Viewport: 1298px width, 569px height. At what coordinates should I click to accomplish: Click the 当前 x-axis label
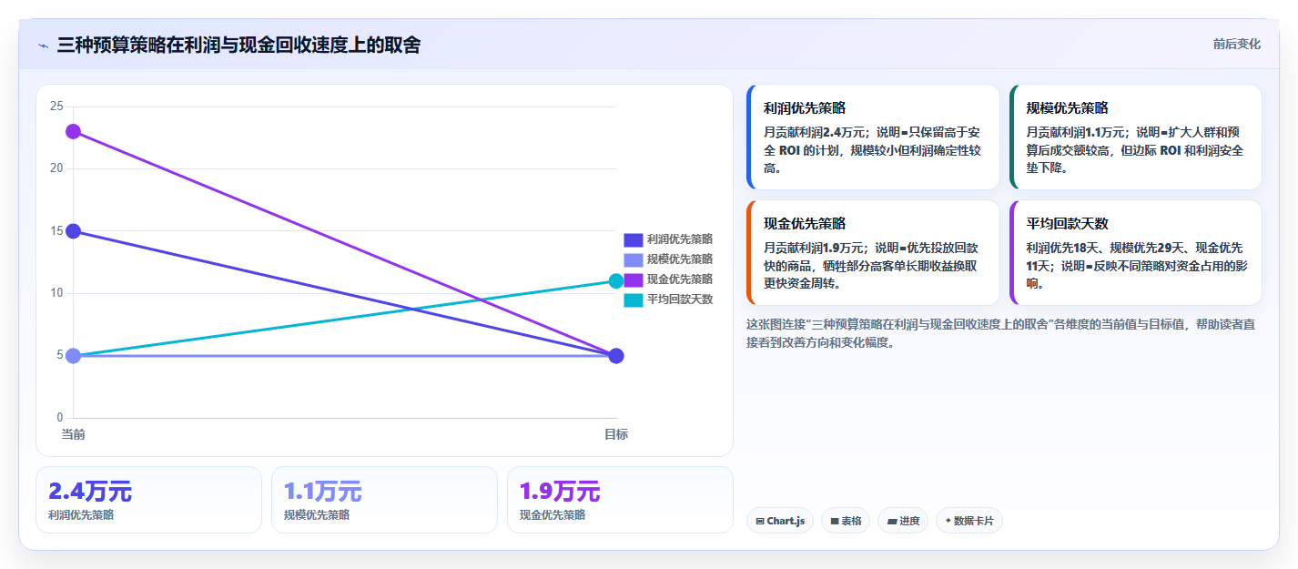click(x=73, y=434)
